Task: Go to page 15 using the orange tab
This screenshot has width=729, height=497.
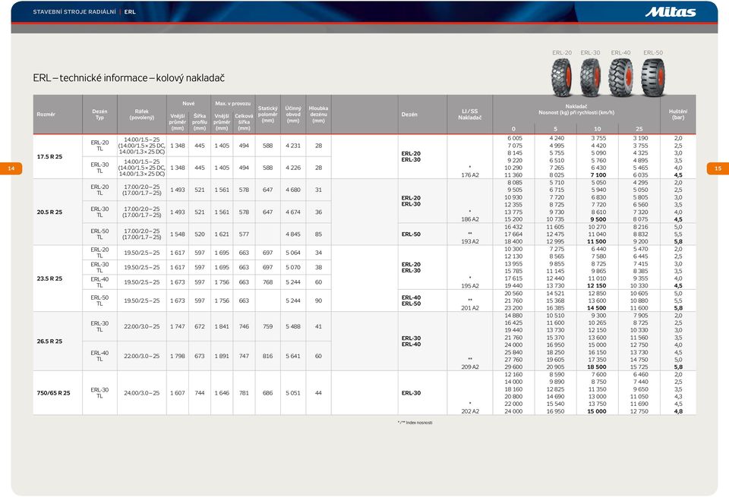Action: point(718,168)
